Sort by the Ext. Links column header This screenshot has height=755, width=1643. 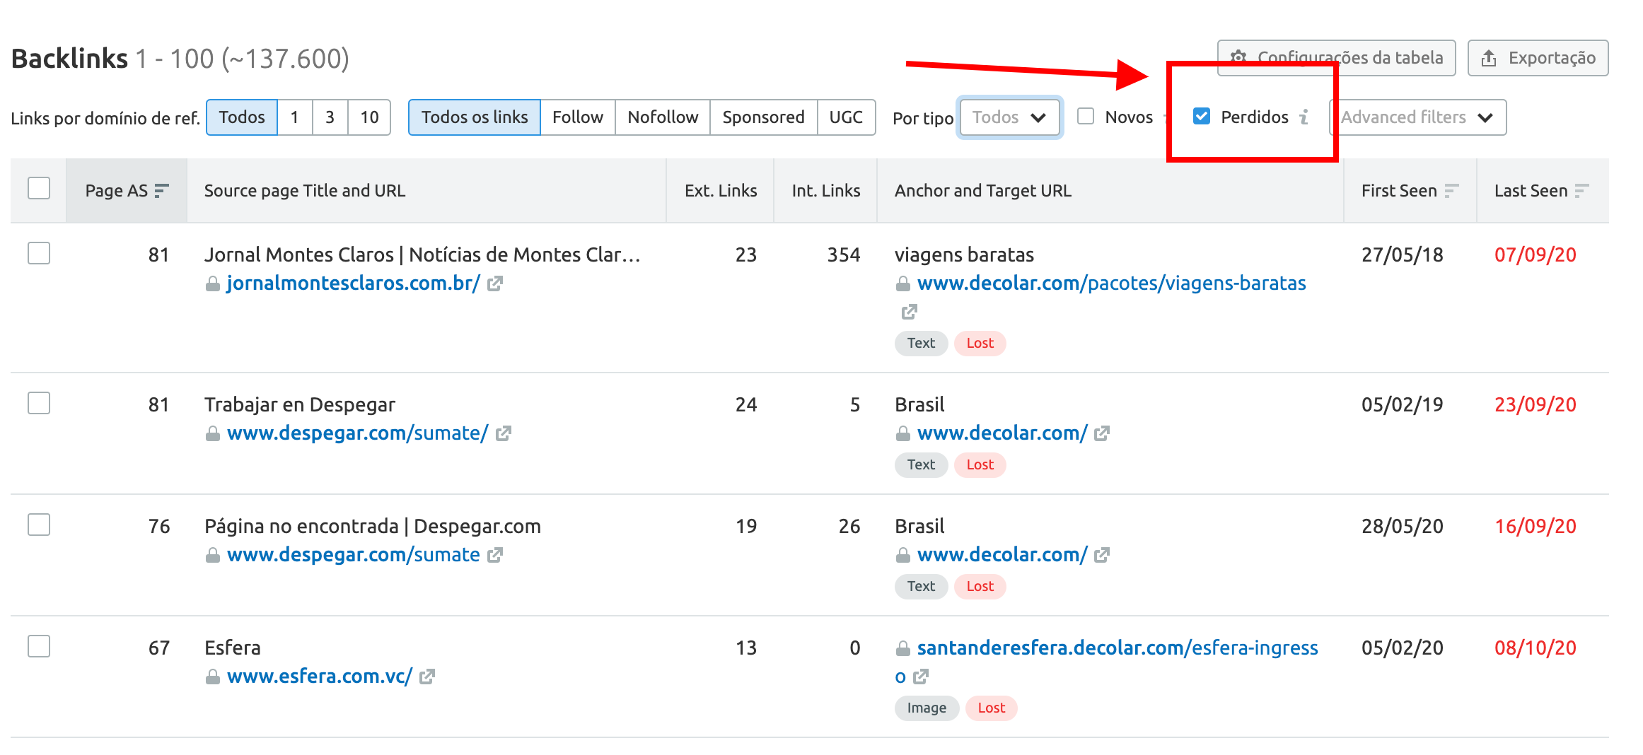click(x=721, y=191)
